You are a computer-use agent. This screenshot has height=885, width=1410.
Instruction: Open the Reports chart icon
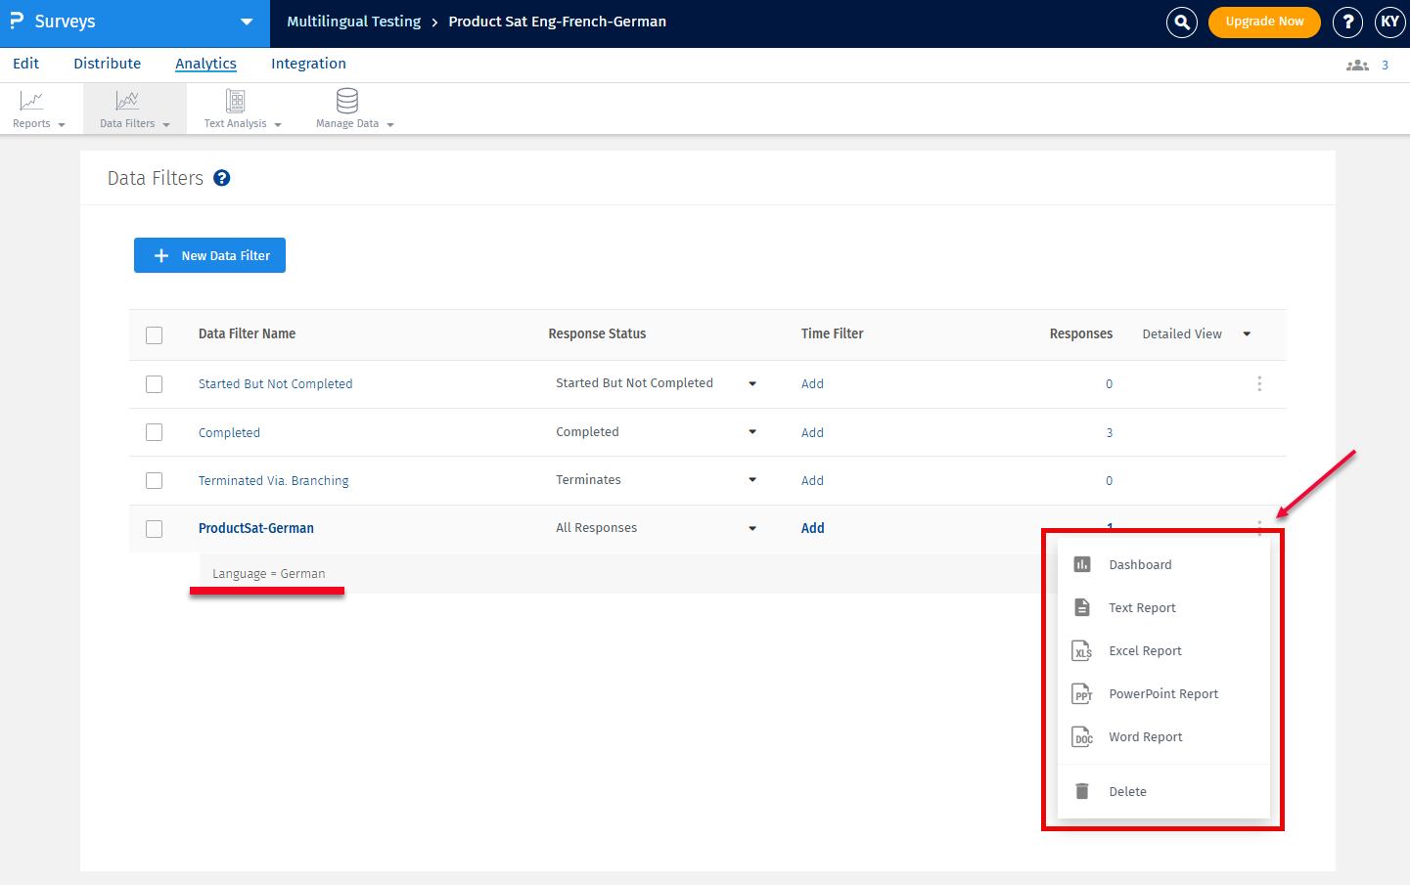click(31, 101)
